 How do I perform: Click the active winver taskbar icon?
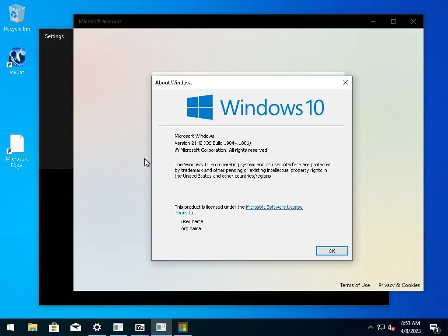tap(161, 327)
